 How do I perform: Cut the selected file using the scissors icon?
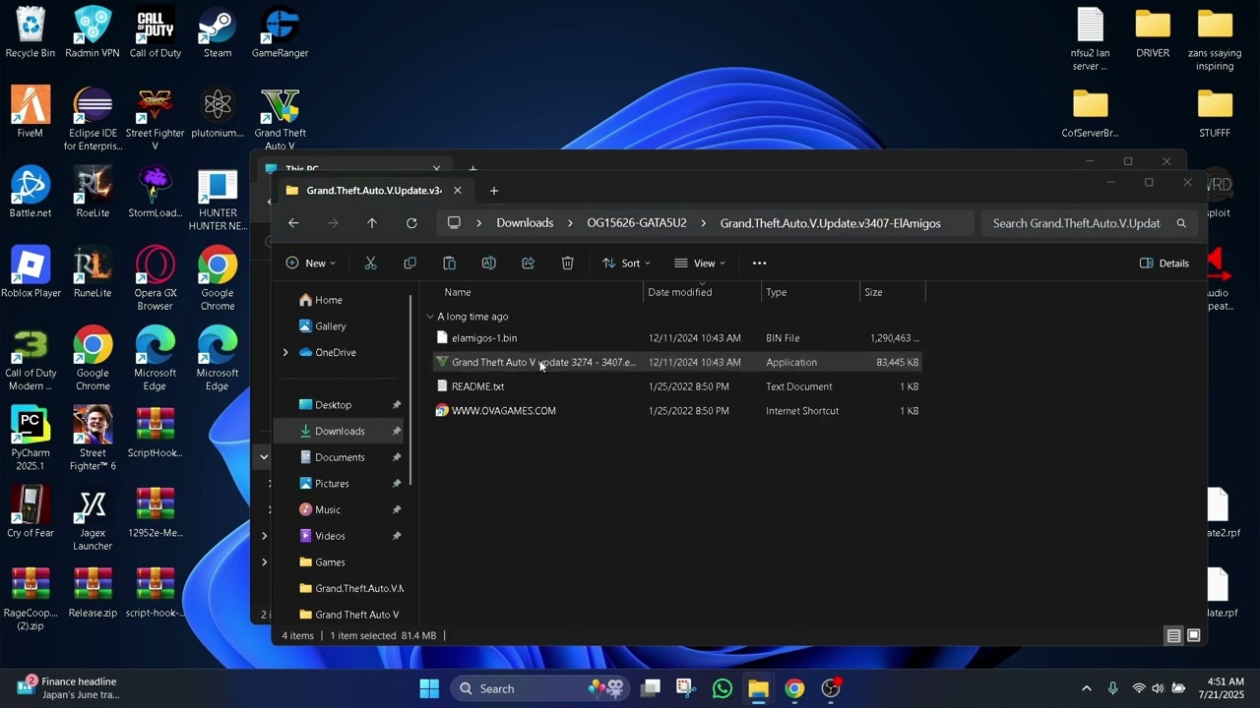click(370, 264)
